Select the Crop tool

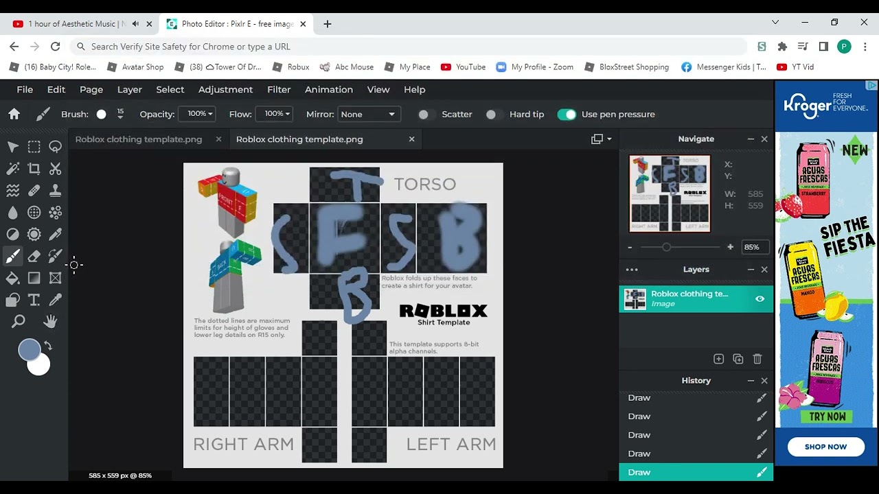tap(34, 169)
